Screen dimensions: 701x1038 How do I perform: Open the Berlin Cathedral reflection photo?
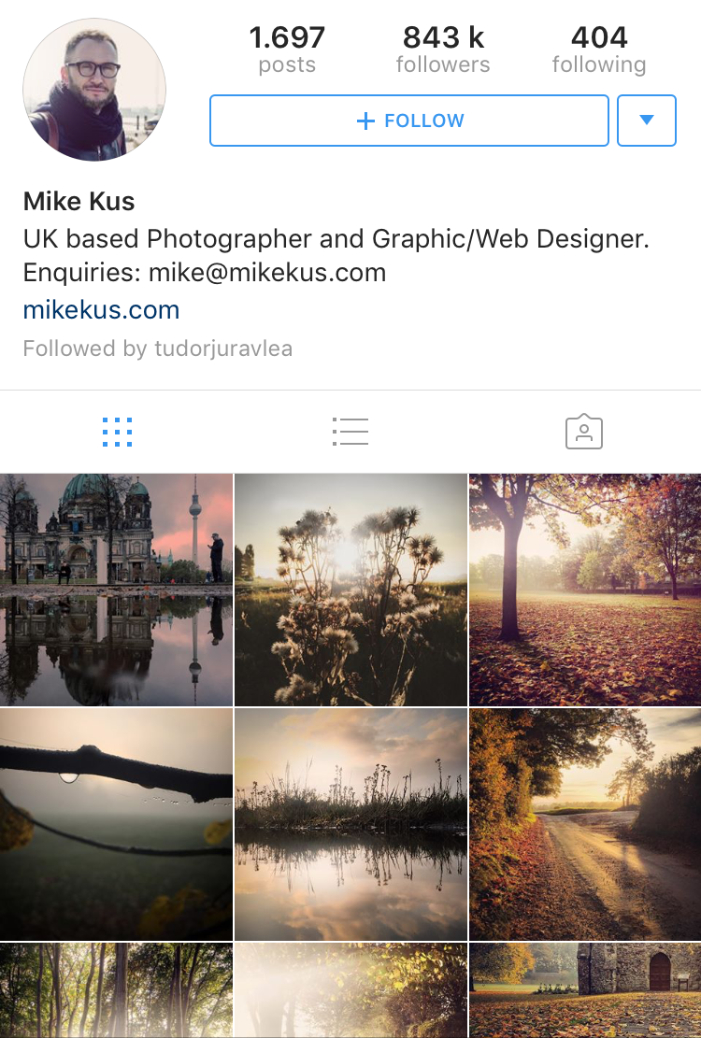pyautogui.click(x=117, y=590)
